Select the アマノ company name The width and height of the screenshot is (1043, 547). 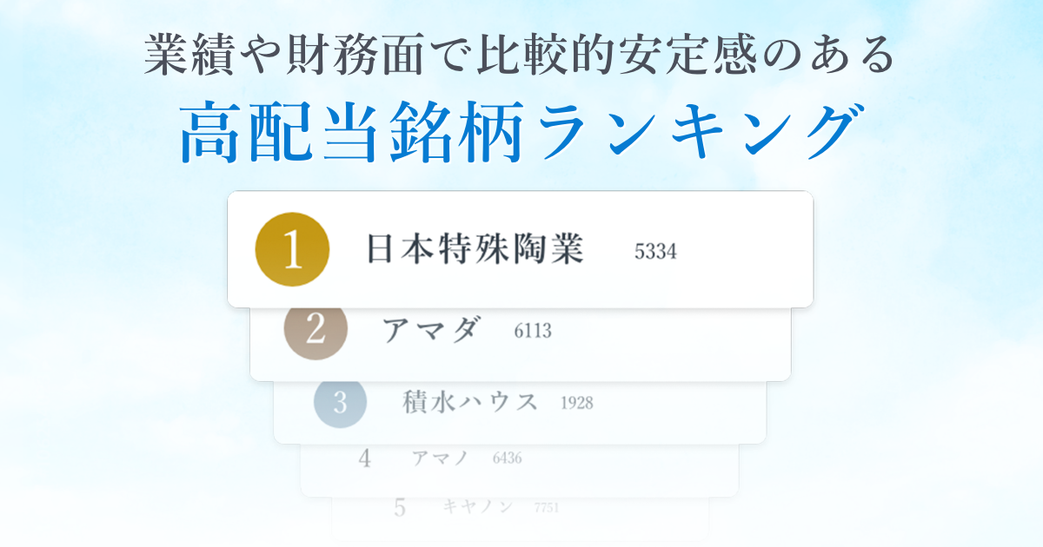[441, 458]
